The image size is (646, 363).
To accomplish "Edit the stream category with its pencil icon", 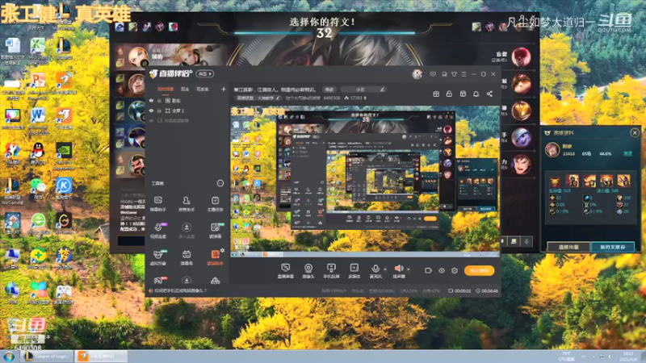I will pos(278,98).
